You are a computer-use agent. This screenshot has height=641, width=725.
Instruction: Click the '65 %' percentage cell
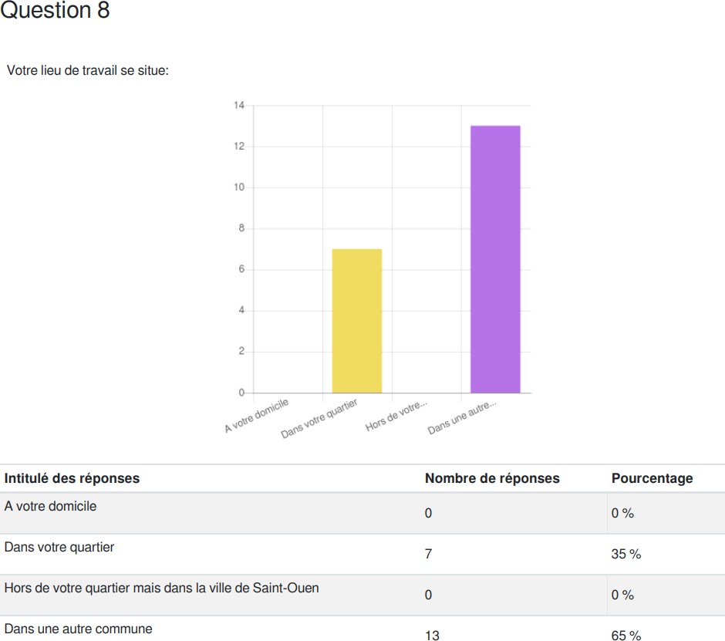click(x=626, y=636)
